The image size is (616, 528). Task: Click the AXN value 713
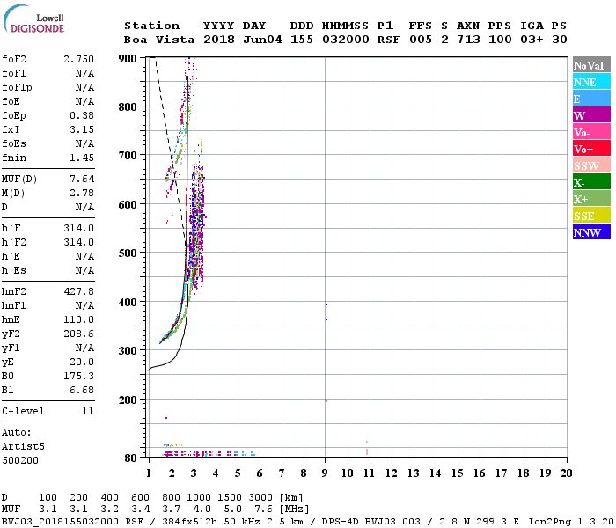pos(468,40)
